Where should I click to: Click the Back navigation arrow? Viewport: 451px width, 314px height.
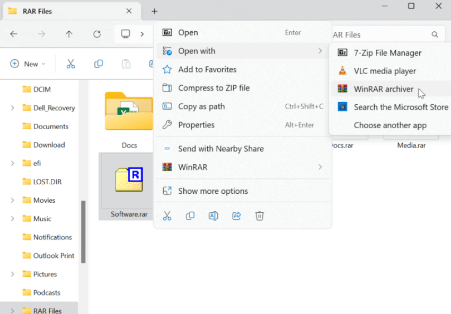(14, 34)
